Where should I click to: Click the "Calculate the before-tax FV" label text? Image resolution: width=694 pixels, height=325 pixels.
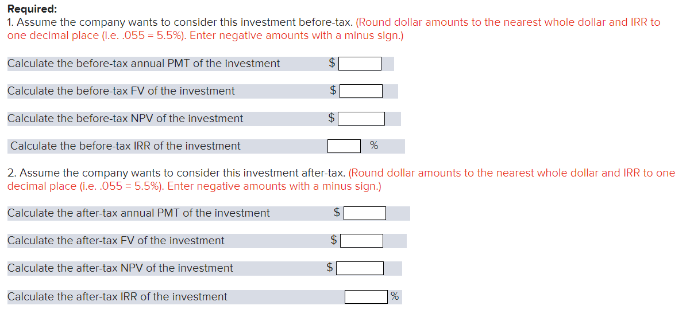pyautogui.click(x=121, y=91)
